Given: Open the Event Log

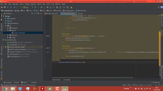Looking at the screenshot, I should point(155,82).
